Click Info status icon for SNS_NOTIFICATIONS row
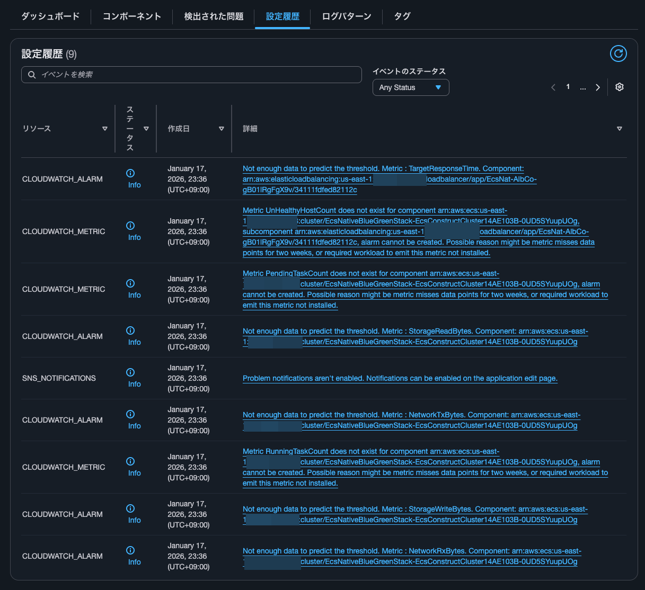This screenshot has height=590, width=645. point(130,372)
